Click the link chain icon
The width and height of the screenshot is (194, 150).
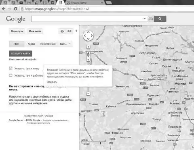point(70,31)
